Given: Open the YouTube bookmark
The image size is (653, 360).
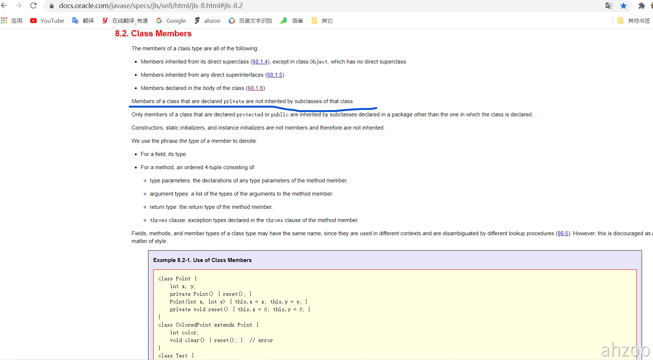Looking at the screenshot, I should (x=47, y=21).
